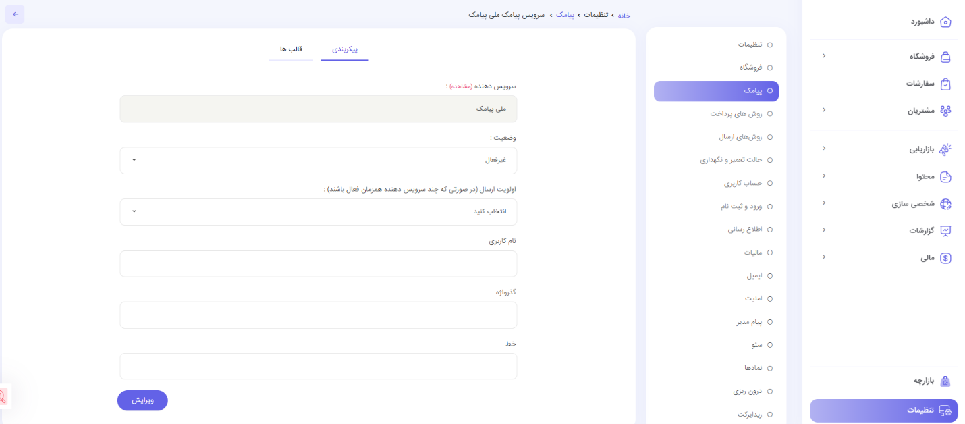This screenshot has width=965, height=424.
Task: Select the Configuration (پیکربندی) tab
Action: 345,49
